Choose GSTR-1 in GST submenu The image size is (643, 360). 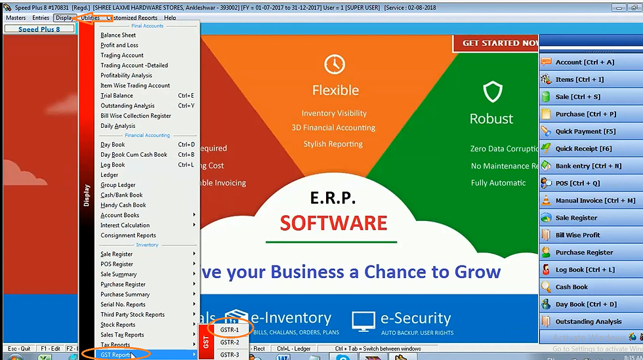(230, 330)
